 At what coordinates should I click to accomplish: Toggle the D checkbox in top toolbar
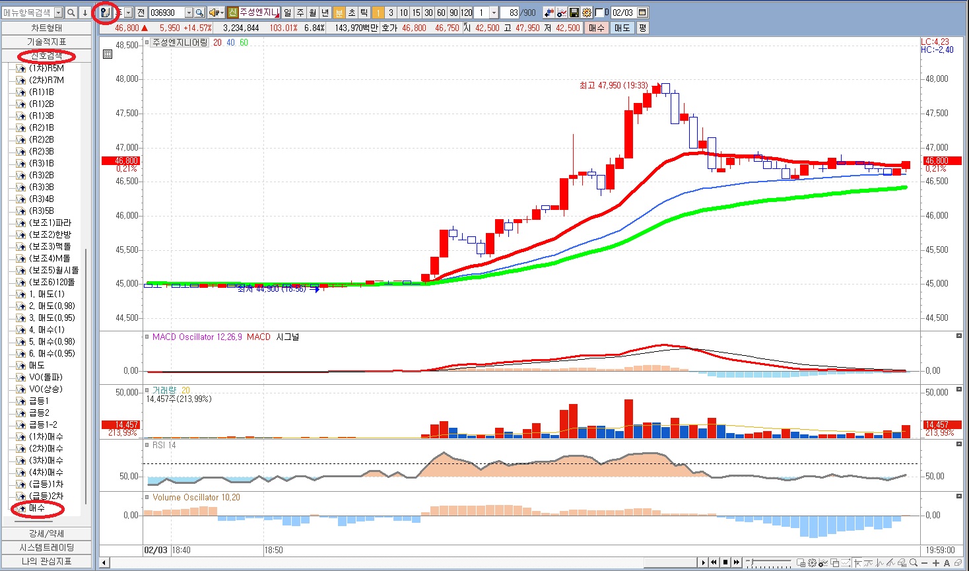[599, 13]
